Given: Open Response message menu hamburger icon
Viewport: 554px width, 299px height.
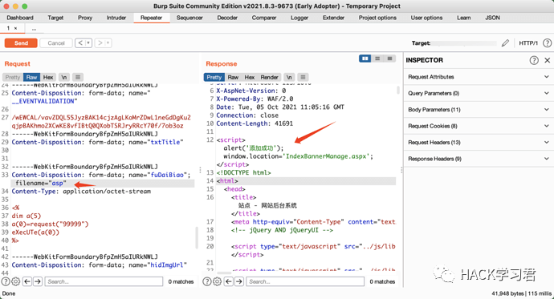Looking at the screenshot, I should click(x=303, y=77).
